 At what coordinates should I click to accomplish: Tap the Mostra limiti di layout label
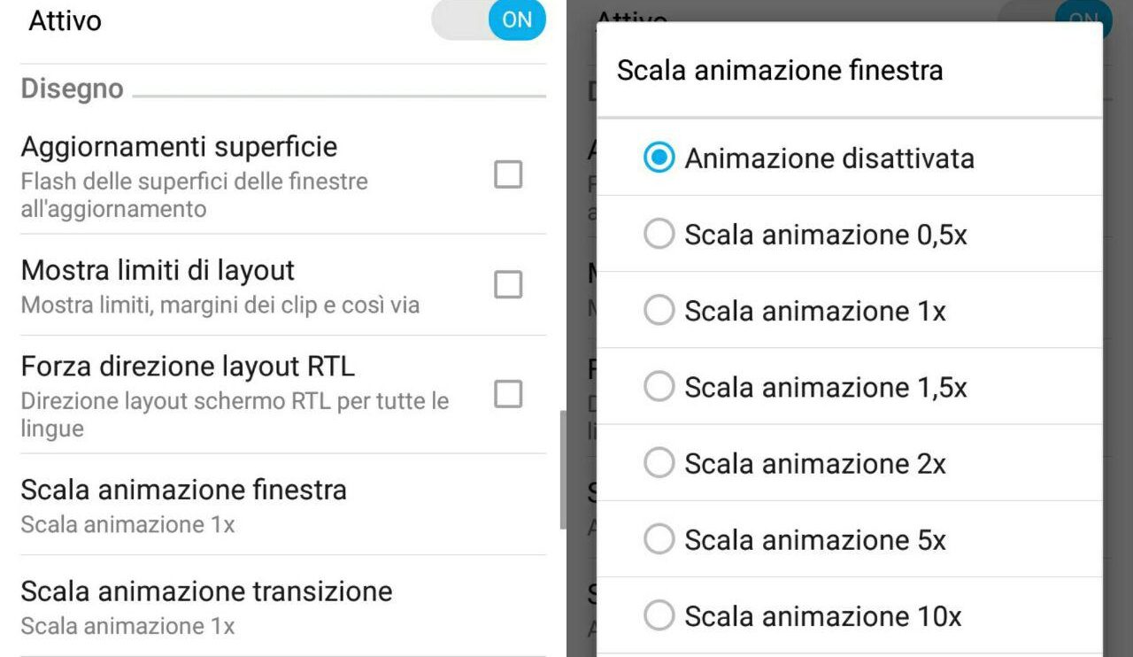pyautogui.click(x=158, y=270)
